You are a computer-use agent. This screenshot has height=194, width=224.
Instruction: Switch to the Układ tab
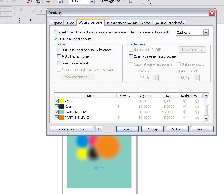click(70, 23)
